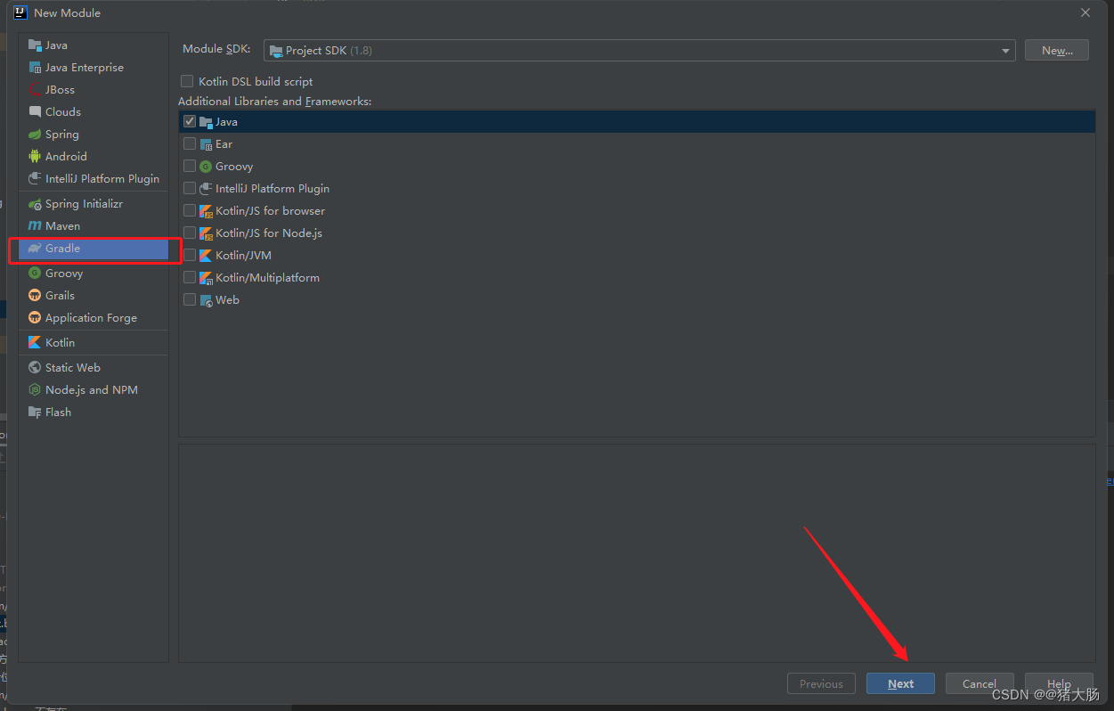Select the Kotlin icon in sidebar
The image size is (1114, 711).
35,343
